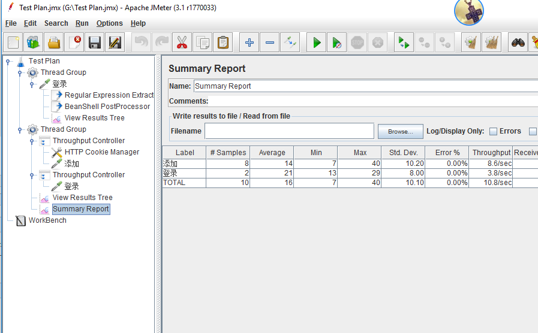Image resolution: width=538 pixels, height=333 pixels.
Task: Click the Throughput column header
Action: click(x=491, y=153)
